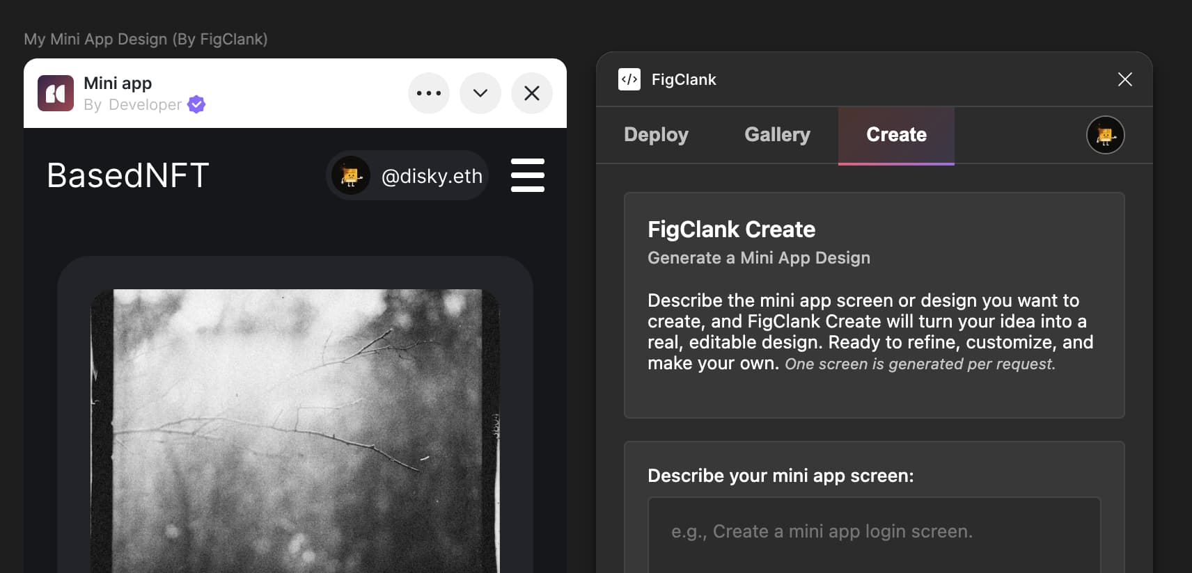Viewport: 1192px width, 573px height.
Task: Click the purple verified developer badge
Action: [x=197, y=104]
